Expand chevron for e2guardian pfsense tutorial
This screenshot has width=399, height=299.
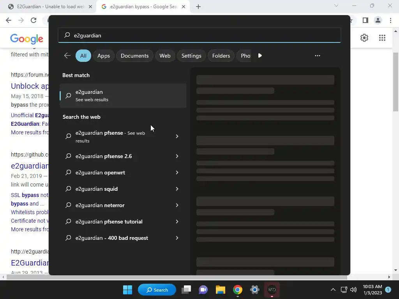pos(177,222)
